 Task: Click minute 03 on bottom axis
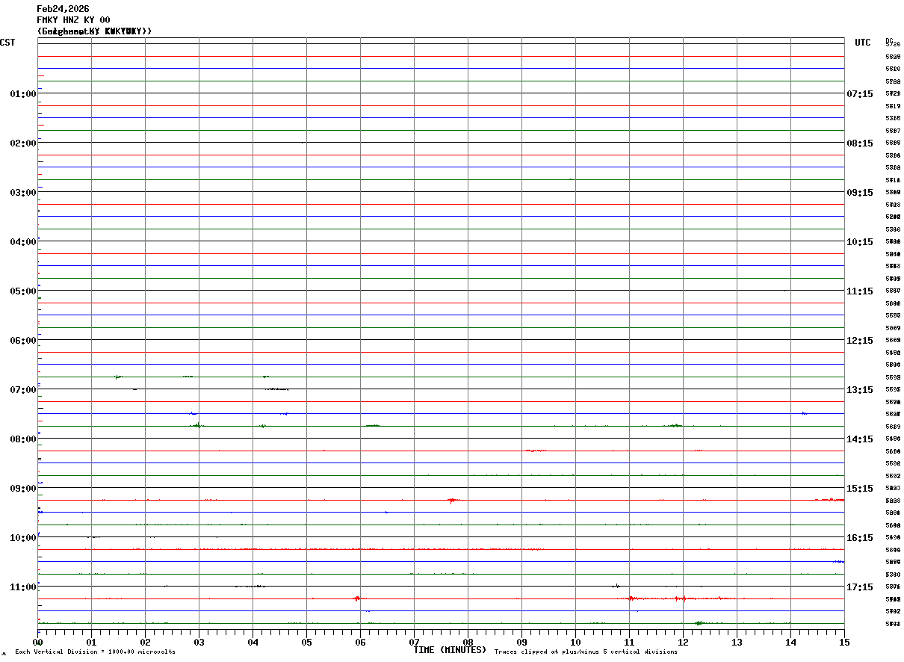pos(199,642)
